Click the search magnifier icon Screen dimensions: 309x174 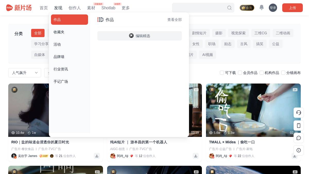229,8
